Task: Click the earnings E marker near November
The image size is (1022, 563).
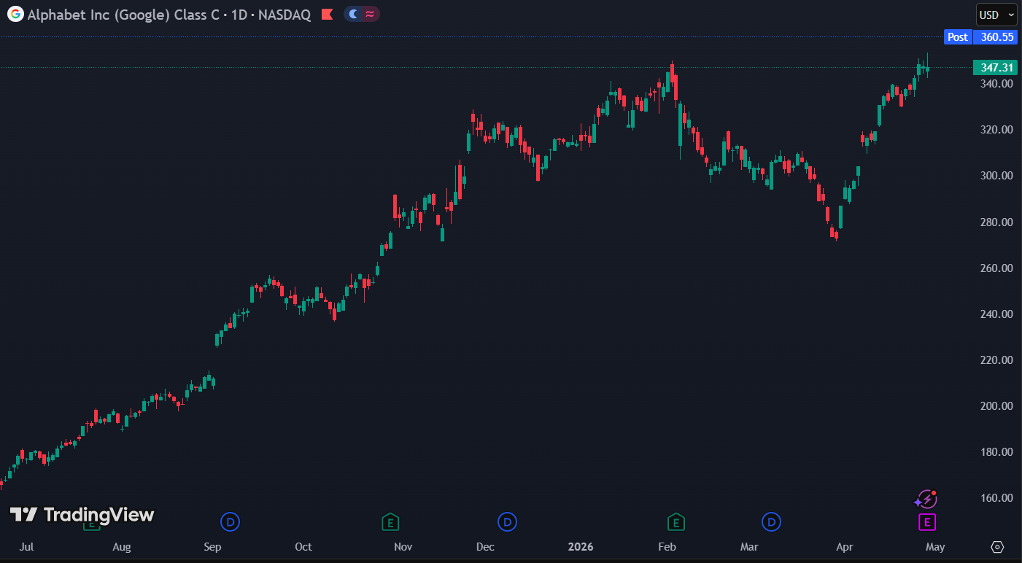Action: pyautogui.click(x=391, y=522)
